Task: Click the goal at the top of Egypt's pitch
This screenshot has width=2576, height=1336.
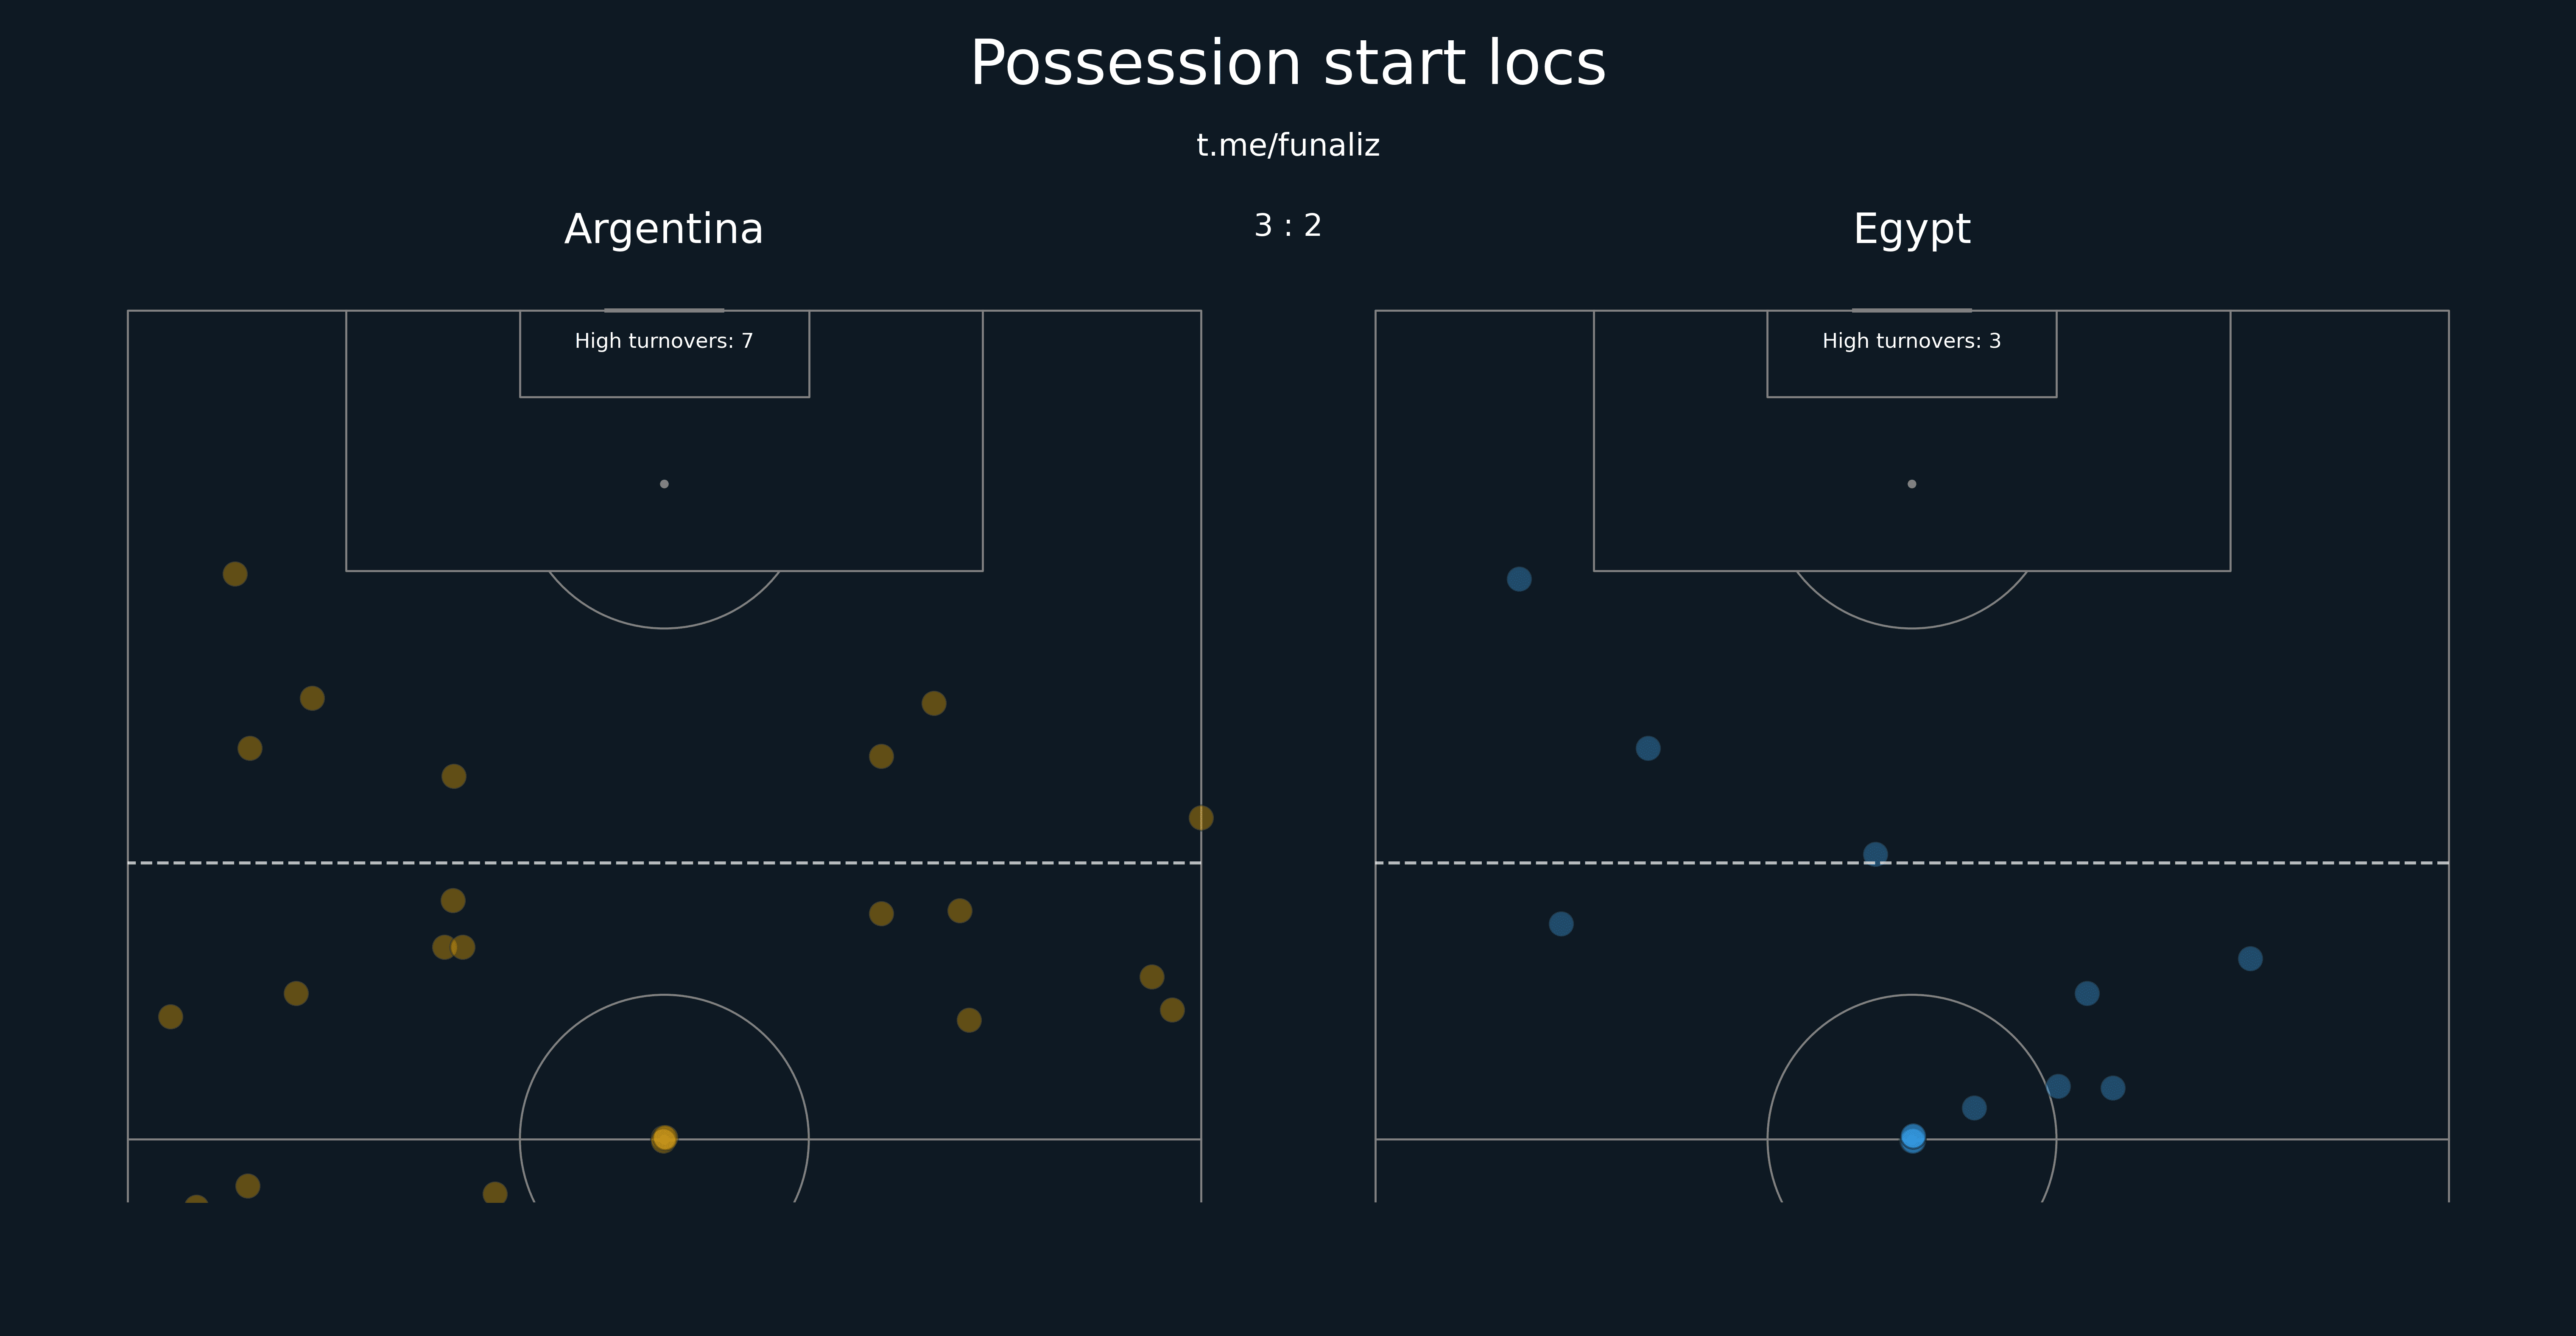Action: pyautogui.click(x=1912, y=310)
